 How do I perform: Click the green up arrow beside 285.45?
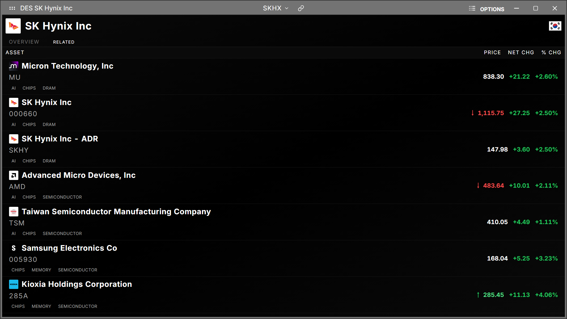pyautogui.click(x=478, y=295)
